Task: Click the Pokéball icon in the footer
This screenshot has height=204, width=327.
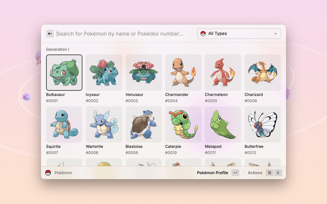Action: pyautogui.click(x=48, y=173)
